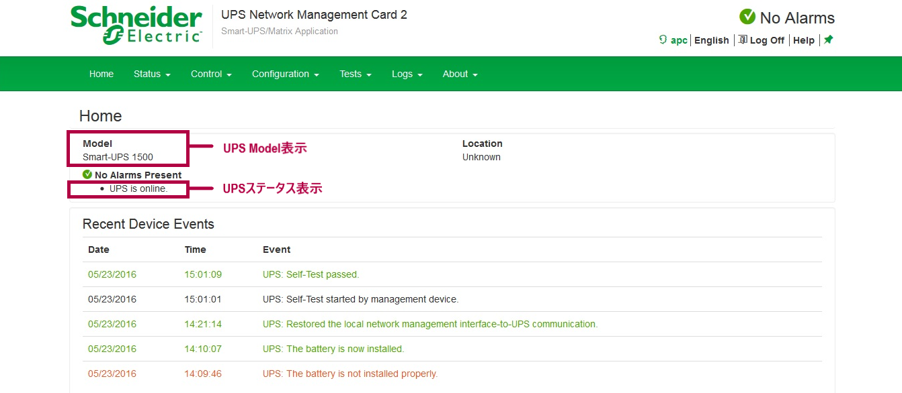Expand the Logs dropdown menu
The width and height of the screenshot is (902, 393).
[407, 74]
